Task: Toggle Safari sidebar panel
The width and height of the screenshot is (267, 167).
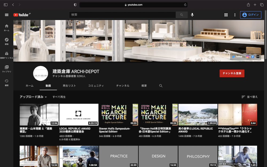Action: 6,5
